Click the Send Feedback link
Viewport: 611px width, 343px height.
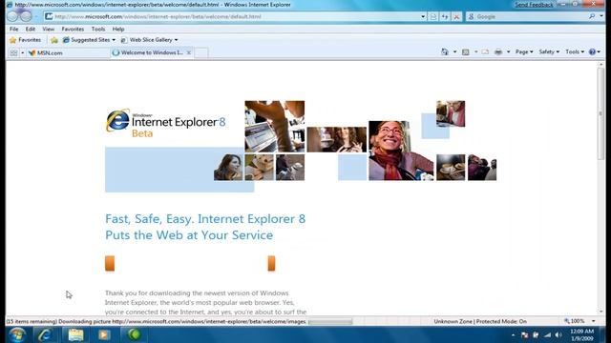coord(534,5)
